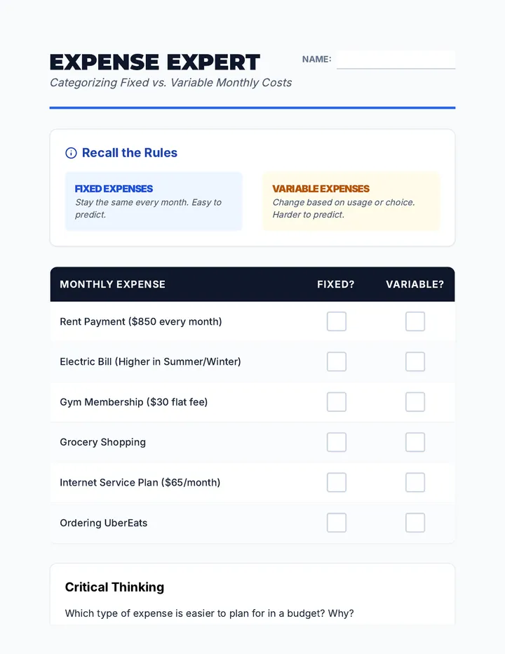
Task: Select Variable checkbox for Grocery Shopping
Action: pyautogui.click(x=415, y=442)
